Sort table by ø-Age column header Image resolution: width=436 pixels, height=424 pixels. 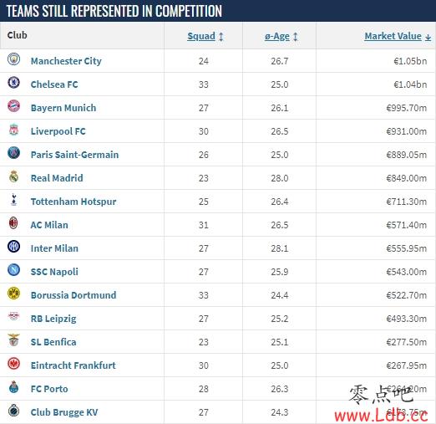(277, 36)
